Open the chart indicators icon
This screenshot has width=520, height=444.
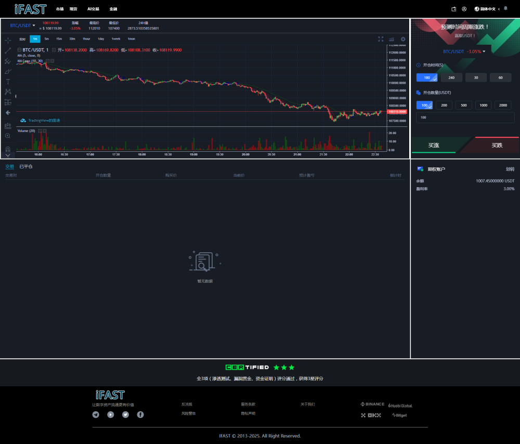(x=391, y=39)
